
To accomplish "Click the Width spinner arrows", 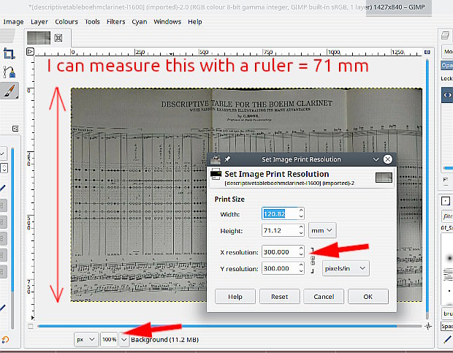I will pyautogui.click(x=301, y=213).
